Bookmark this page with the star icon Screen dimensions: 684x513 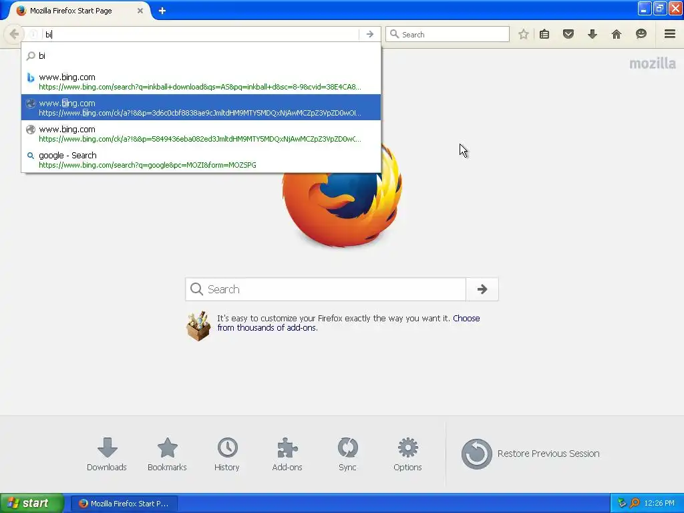click(524, 34)
